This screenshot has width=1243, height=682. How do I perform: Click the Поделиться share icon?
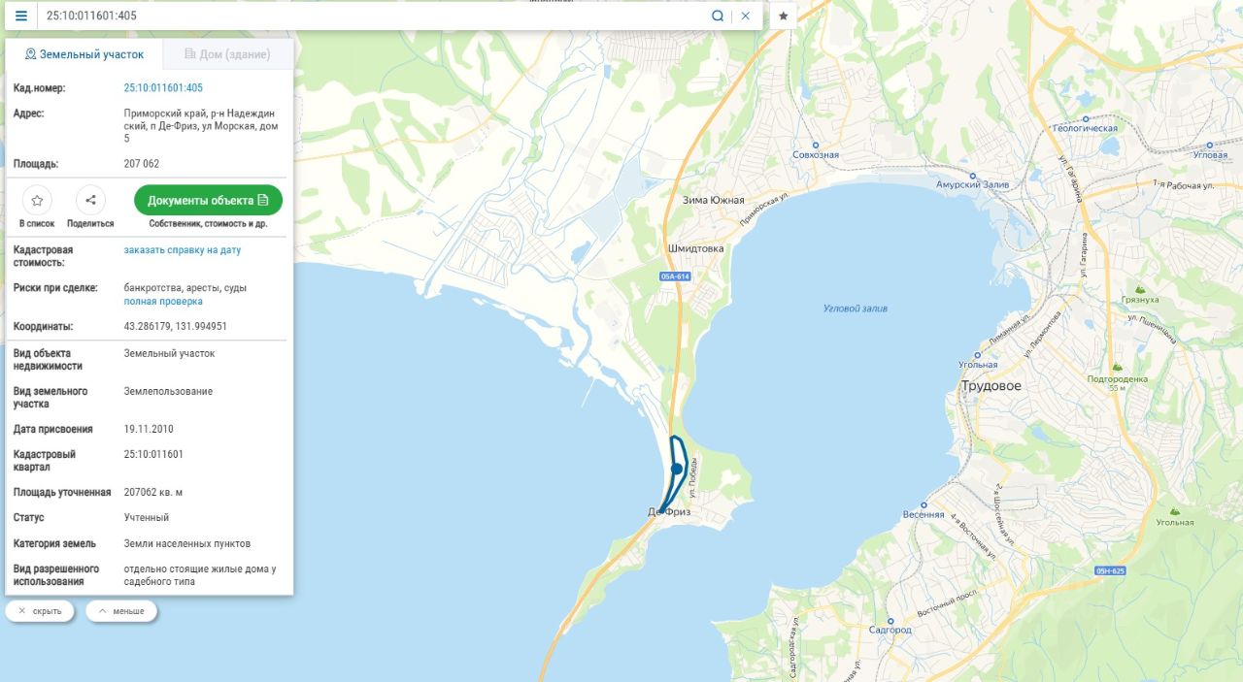click(x=90, y=201)
